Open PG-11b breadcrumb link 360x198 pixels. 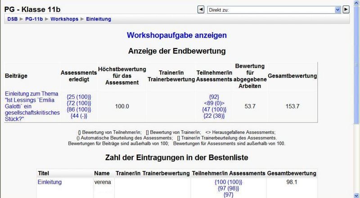point(34,19)
